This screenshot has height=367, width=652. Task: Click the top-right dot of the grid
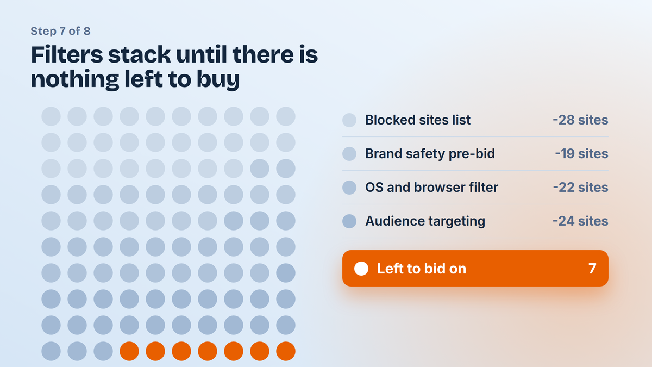pos(286,116)
